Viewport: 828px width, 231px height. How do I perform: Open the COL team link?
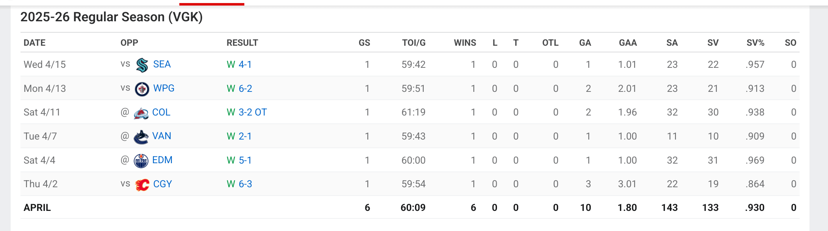[161, 112]
